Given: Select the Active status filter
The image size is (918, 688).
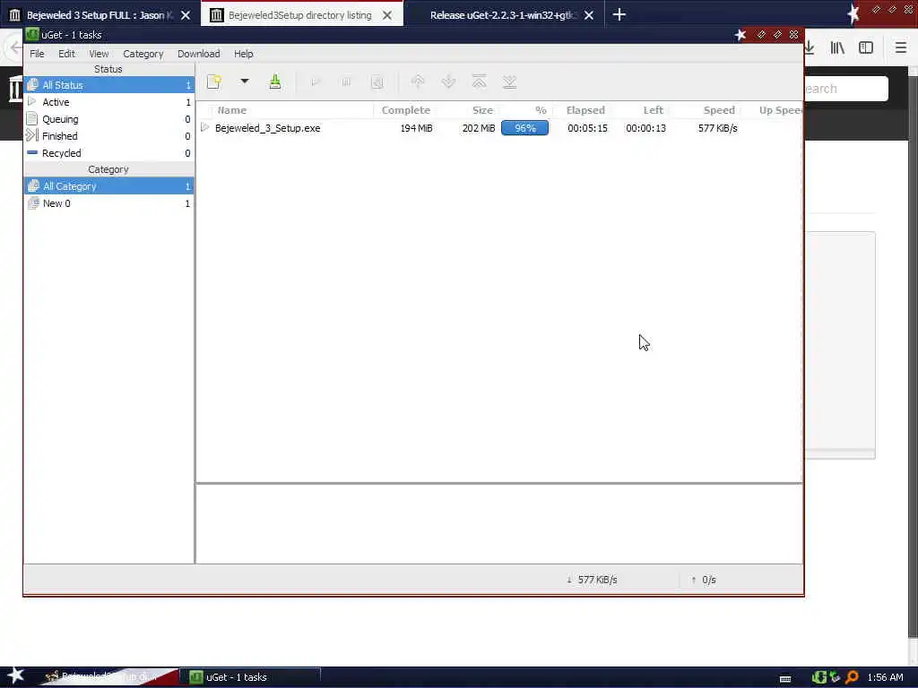Looking at the screenshot, I should pos(108,102).
